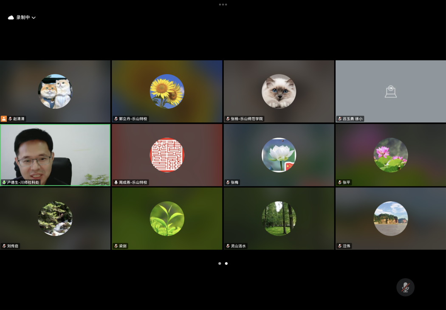Screen dimensions: 446x310
Task: Unmute with the floating microphone button
Action: [x=405, y=287]
